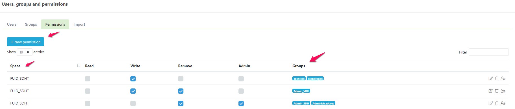515x109 pixels.
Task: Open the Import tab
Action: tap(79, 25)
